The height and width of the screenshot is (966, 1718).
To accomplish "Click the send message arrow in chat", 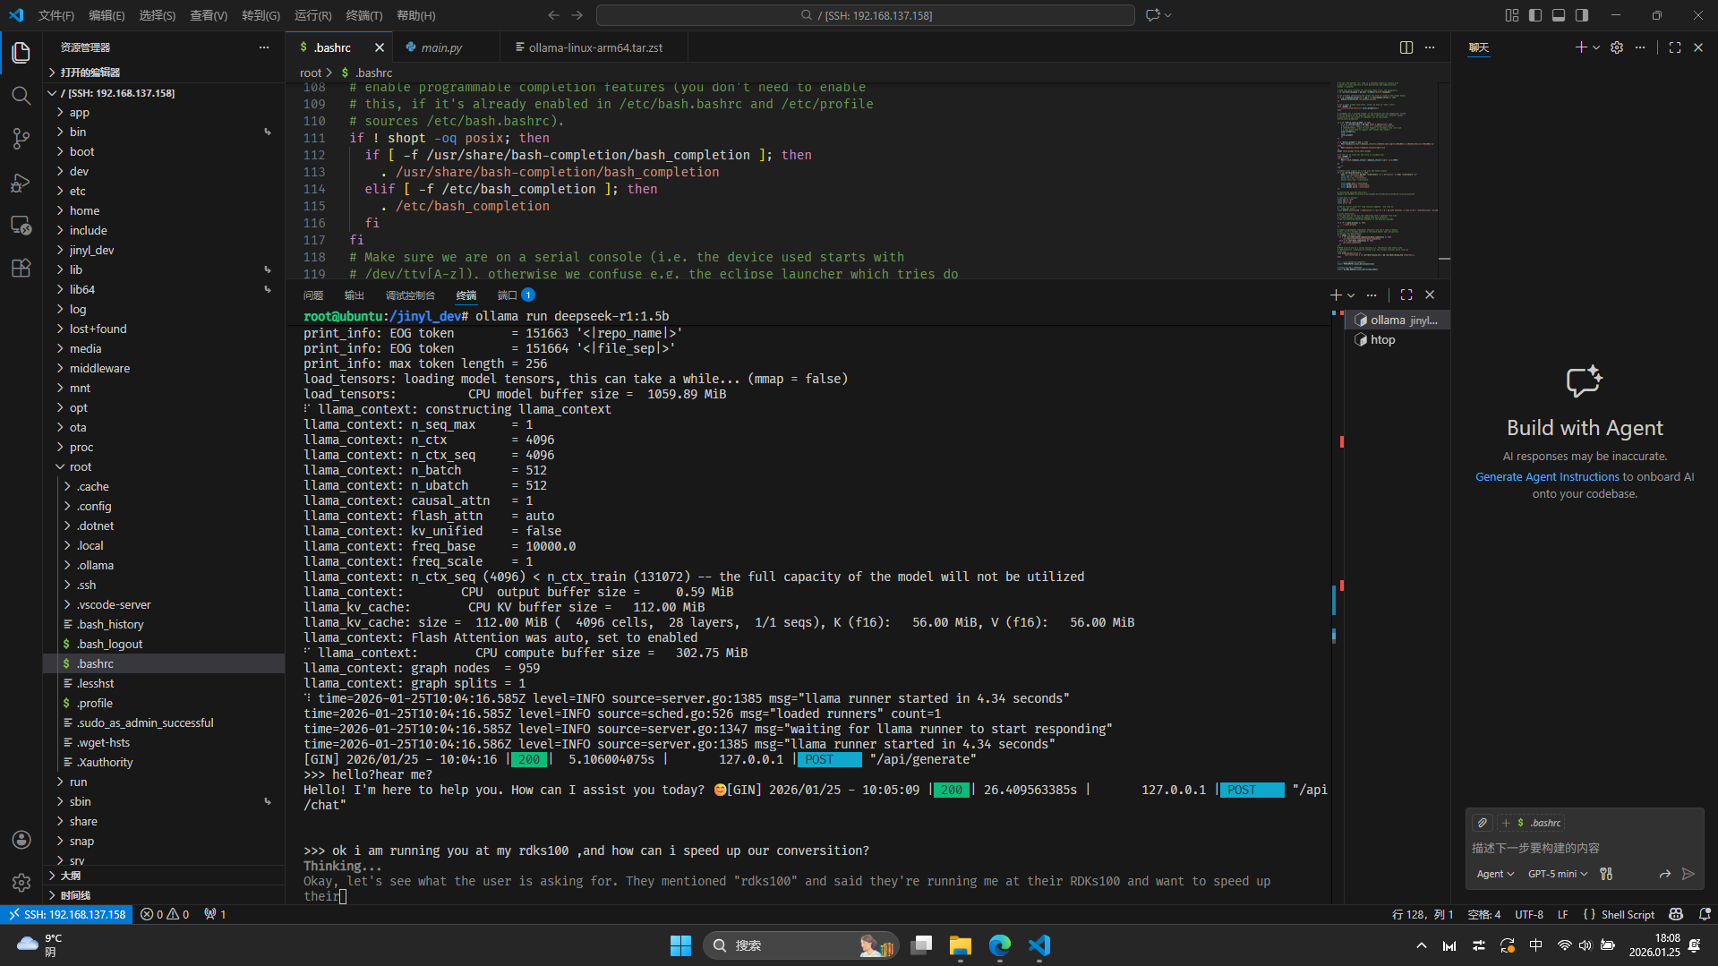I will [x=1688, y=874].
